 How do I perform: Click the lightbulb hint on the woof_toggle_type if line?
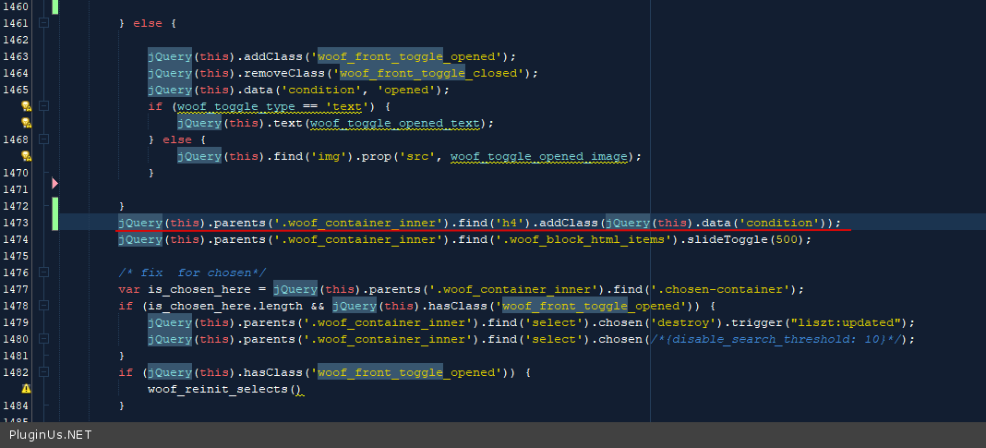pos(26,106)
